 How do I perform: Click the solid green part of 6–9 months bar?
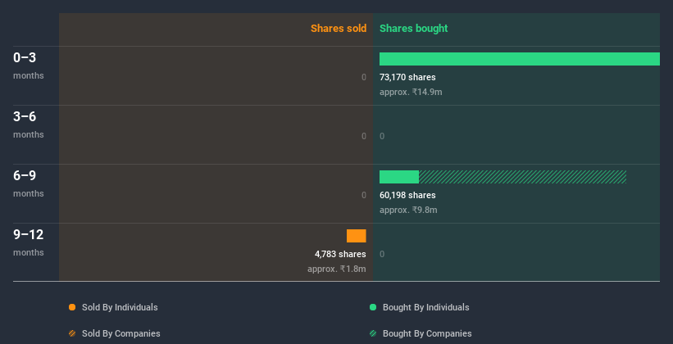click(x=399, y=177)
